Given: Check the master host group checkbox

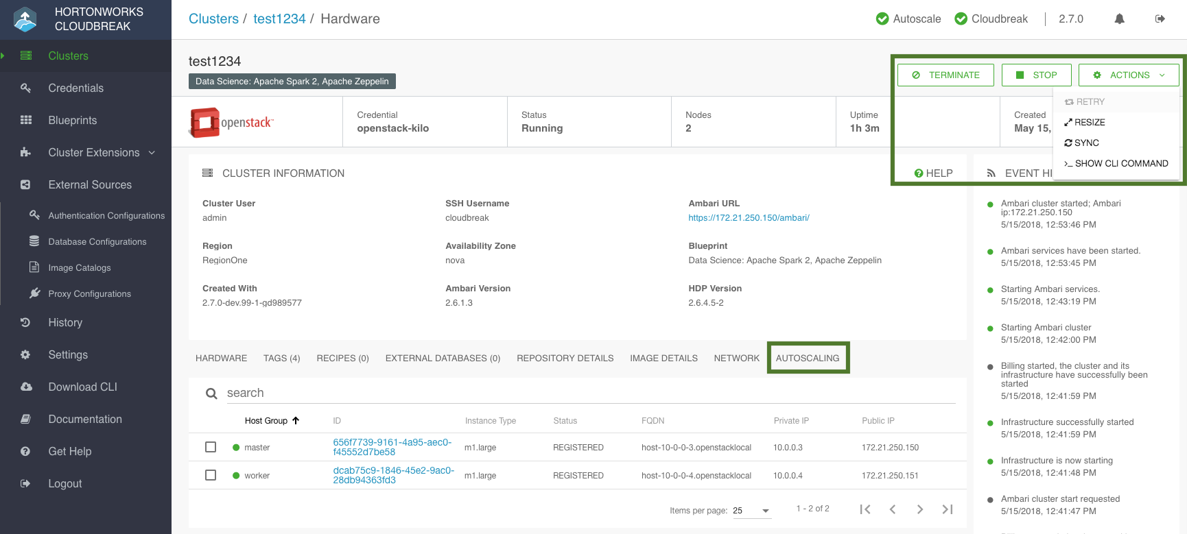Looking at the screenshot, I should [211, 447].
